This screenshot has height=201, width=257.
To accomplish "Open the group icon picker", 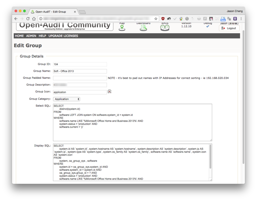I will 109,92.
